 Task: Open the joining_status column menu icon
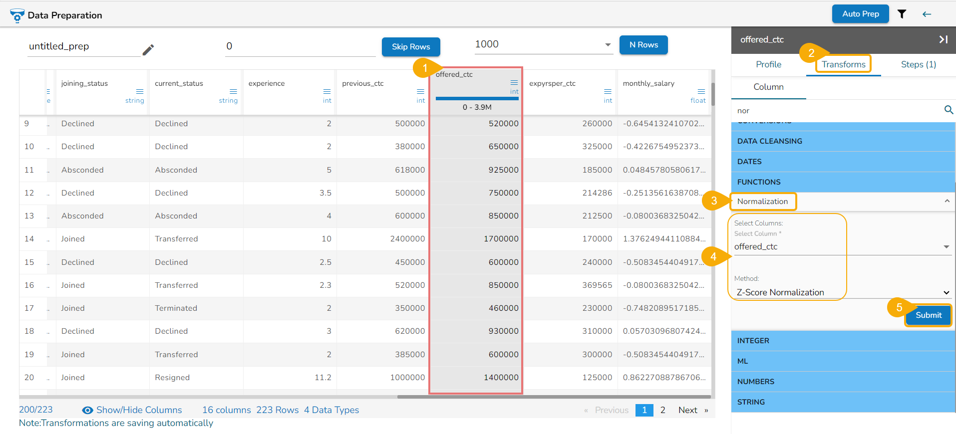coord(140,91)
